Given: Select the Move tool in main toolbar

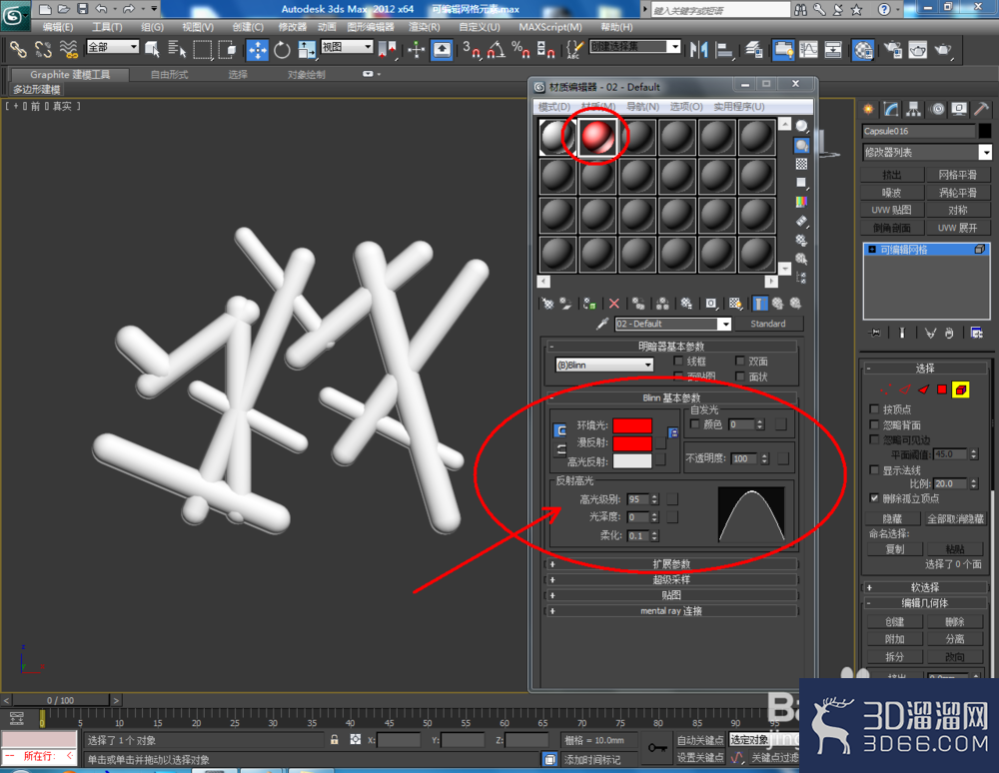Looking at the screenshot, I should [258, 49].
